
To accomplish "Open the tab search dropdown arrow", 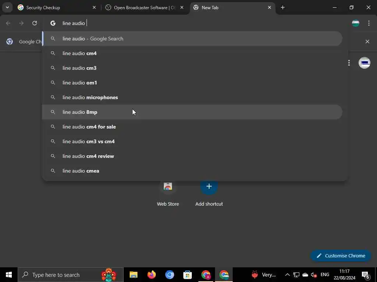I will click(7, 7).
